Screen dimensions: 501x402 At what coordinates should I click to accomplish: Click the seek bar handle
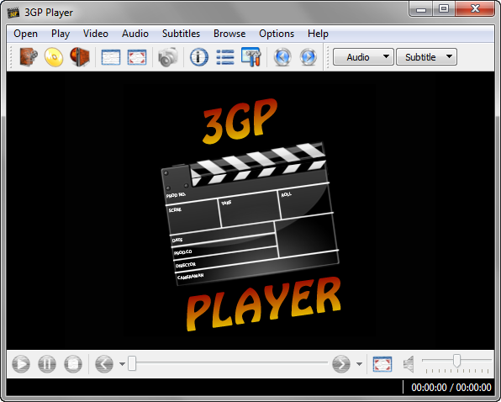coord(132,363)
